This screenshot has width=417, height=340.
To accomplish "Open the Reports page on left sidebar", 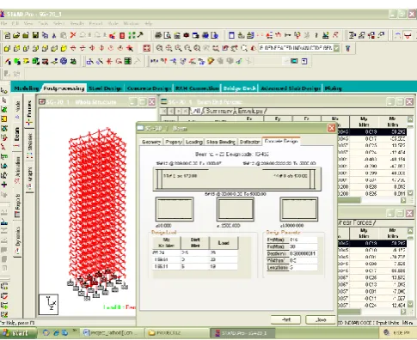I will click(17, 205).
